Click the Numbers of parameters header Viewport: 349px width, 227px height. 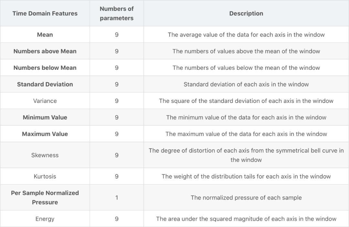[117, 14]
